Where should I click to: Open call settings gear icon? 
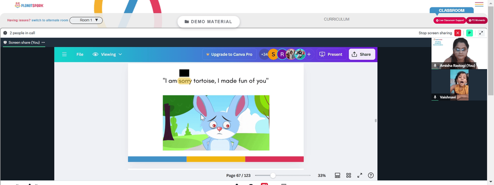pos(5,33)
